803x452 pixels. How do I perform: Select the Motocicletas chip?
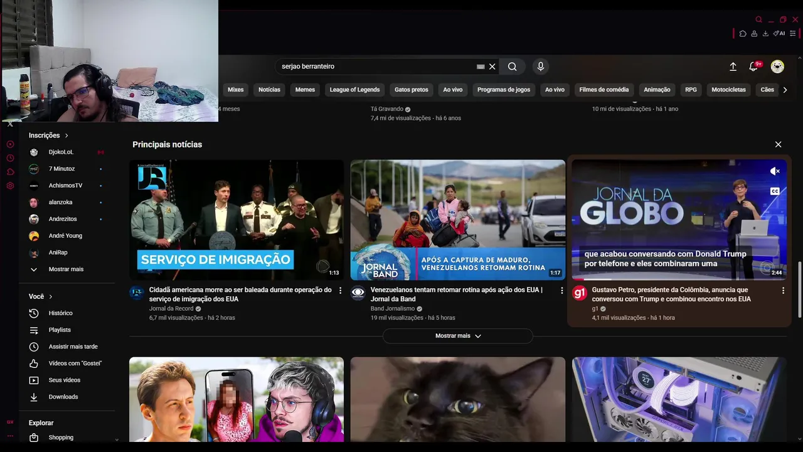coord(728,90)
